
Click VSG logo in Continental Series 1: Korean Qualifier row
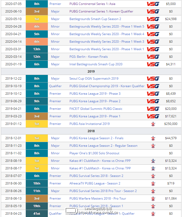pyautogui.click(x=153, y=11)
